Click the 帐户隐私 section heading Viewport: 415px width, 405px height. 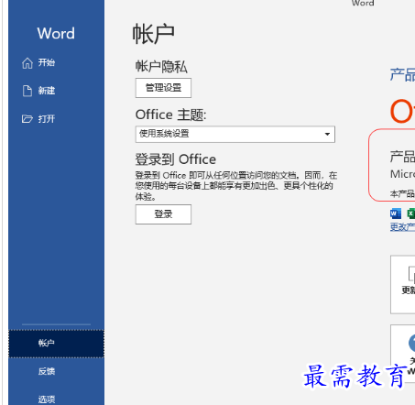[161, 67]
